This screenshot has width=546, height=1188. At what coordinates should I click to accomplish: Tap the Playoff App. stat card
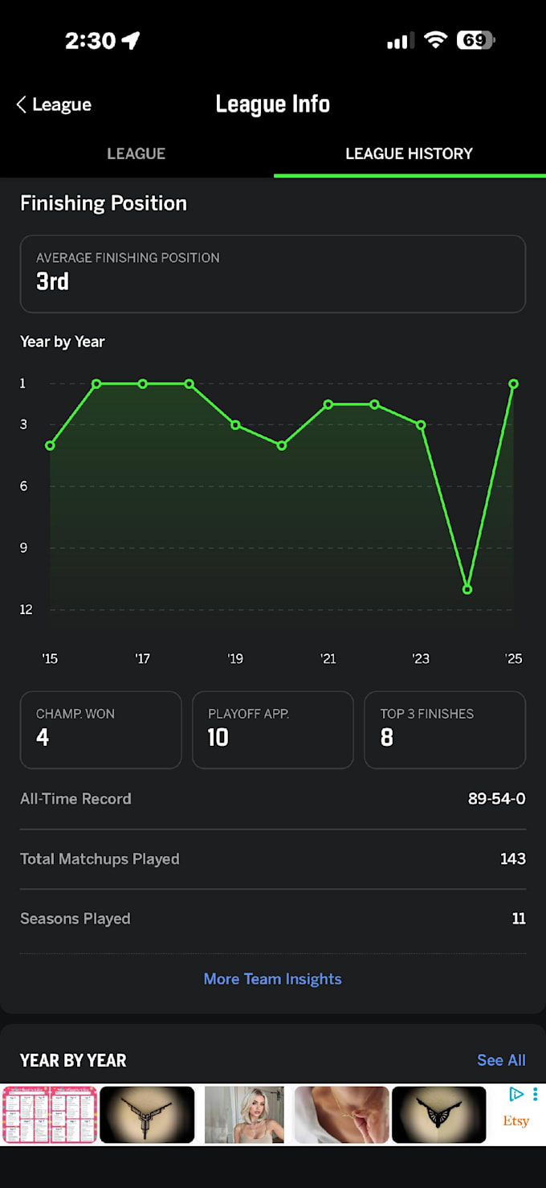tap(273, 730)
